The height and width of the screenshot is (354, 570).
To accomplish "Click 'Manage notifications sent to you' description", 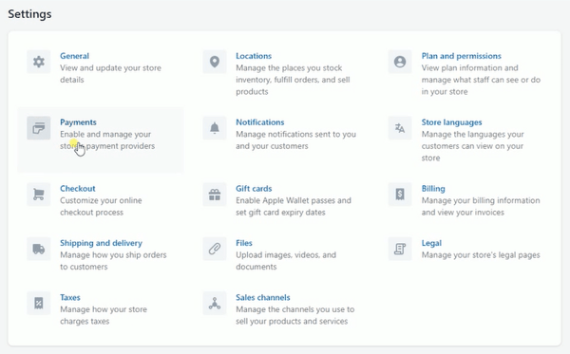I will (x=295, y=140).
